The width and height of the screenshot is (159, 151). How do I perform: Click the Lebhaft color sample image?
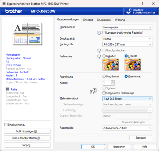click(x=132, y=64)
